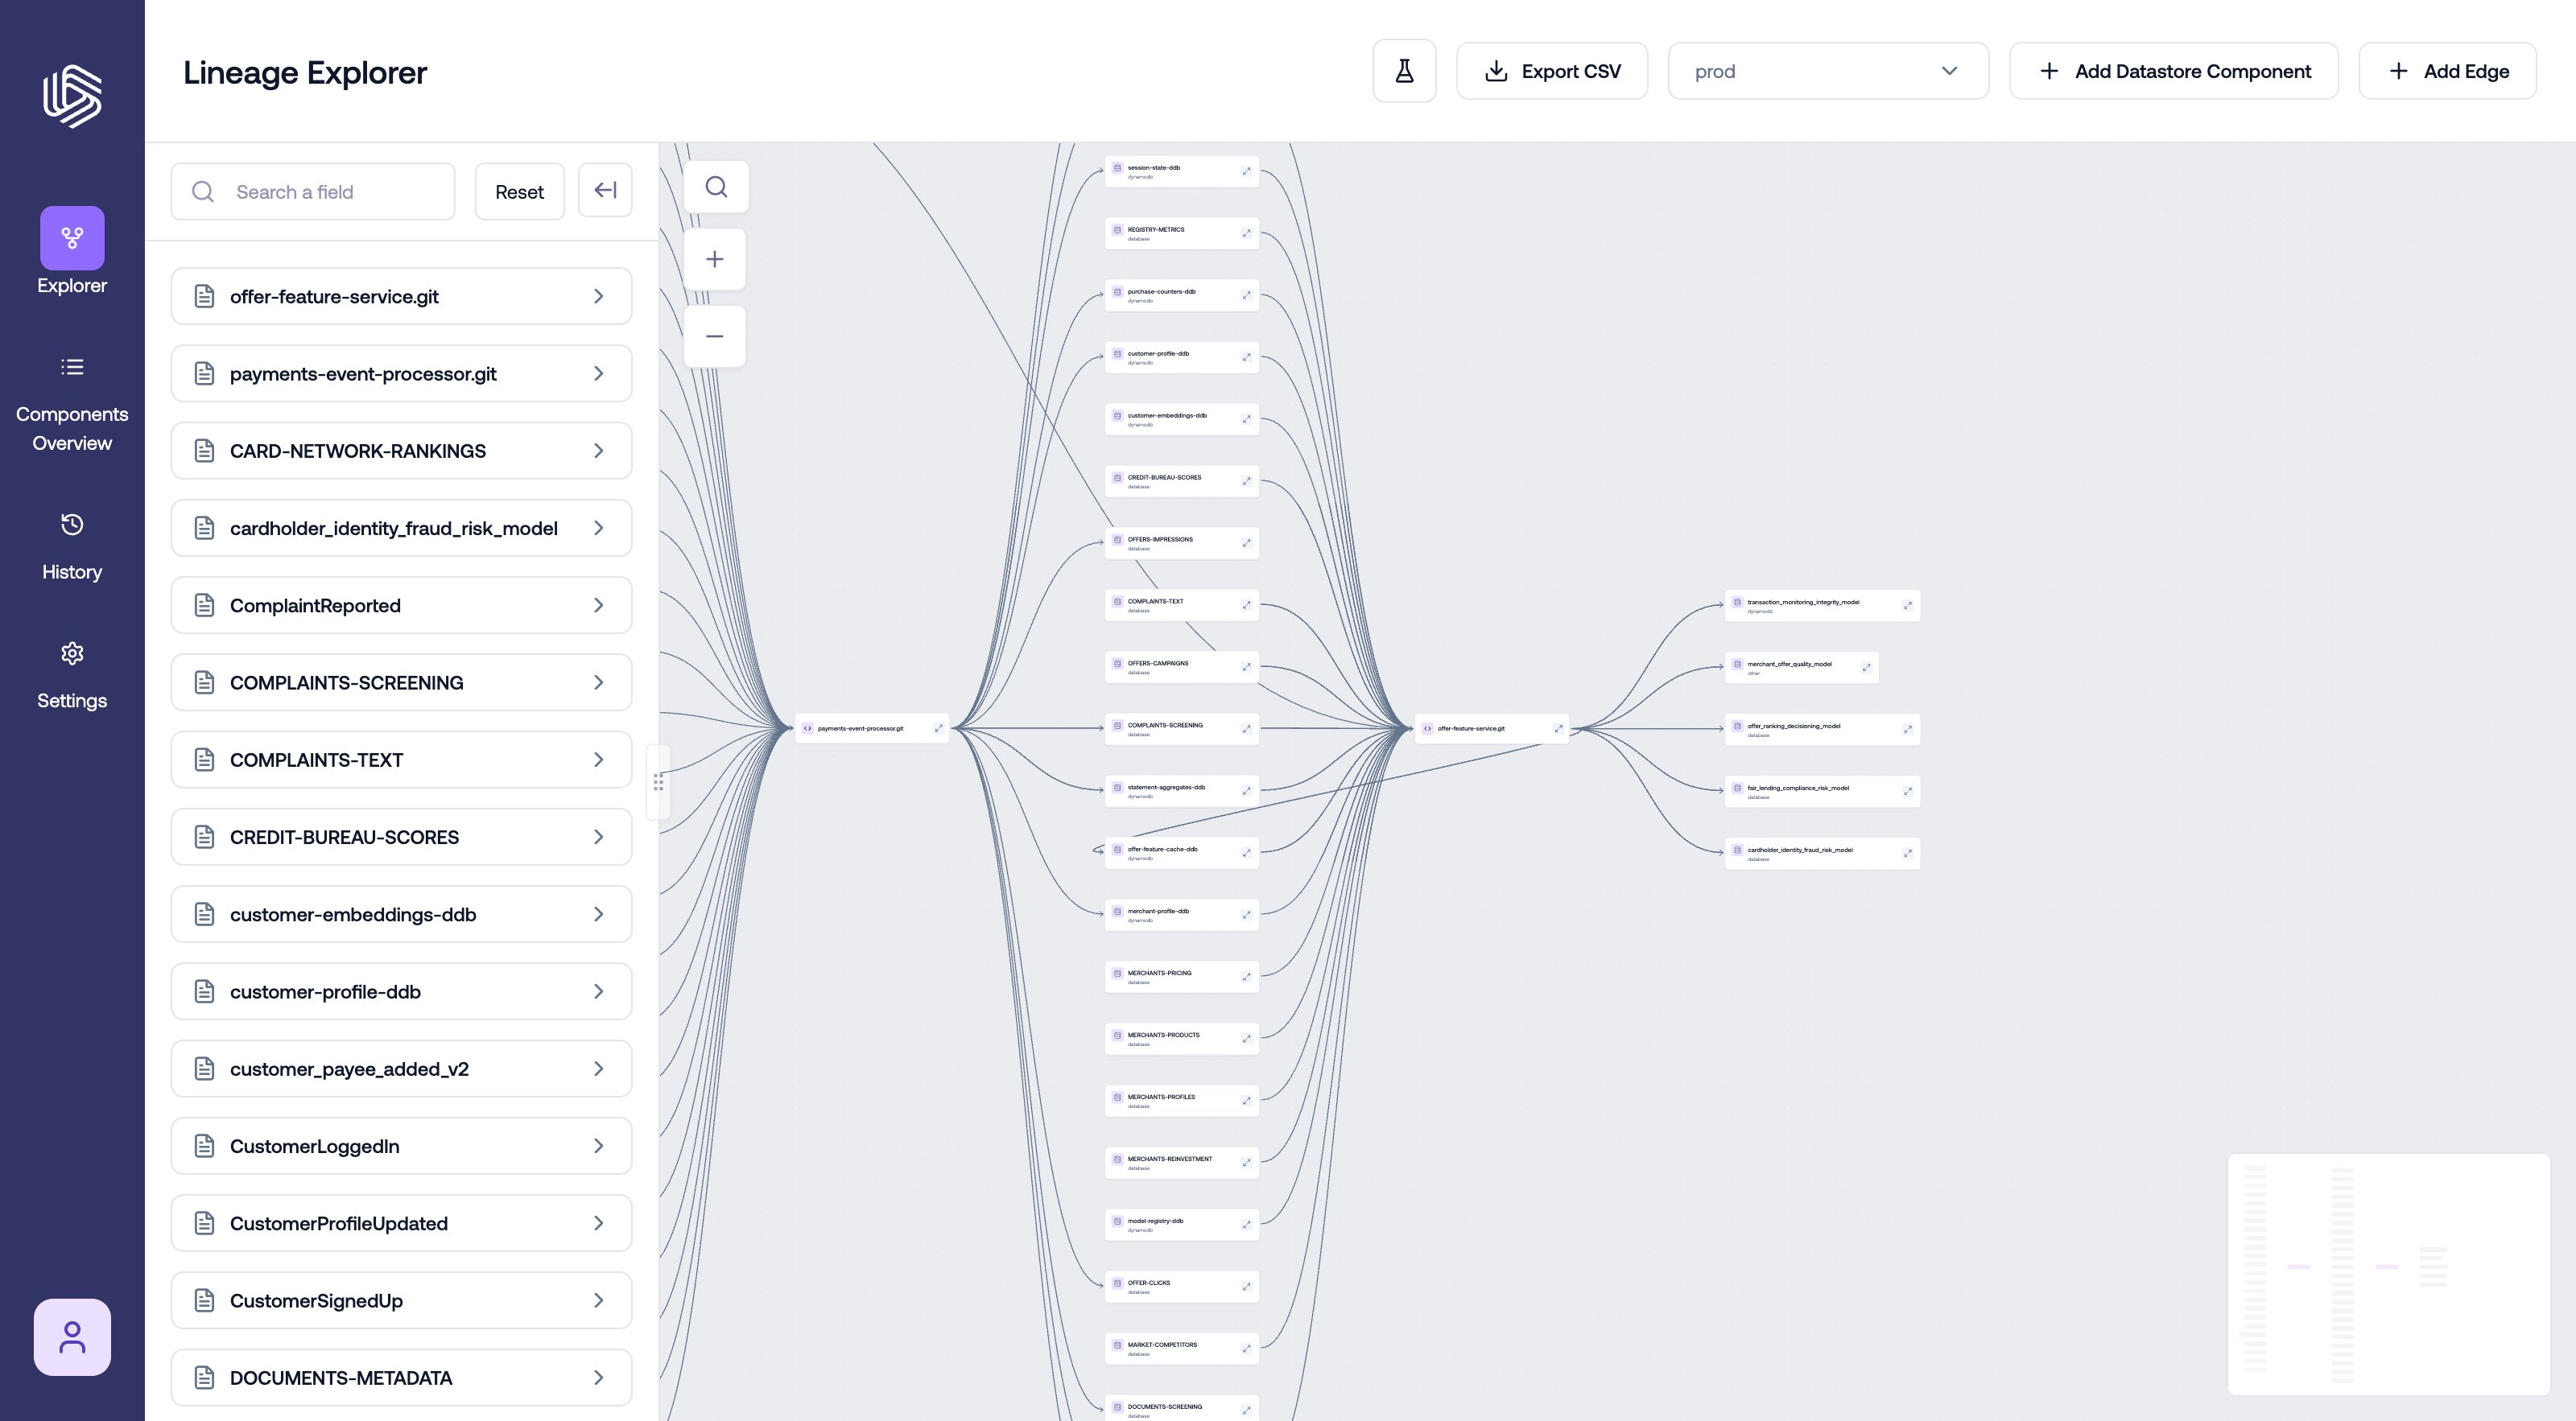Open the prod environment dropdown

(1828, 71)
